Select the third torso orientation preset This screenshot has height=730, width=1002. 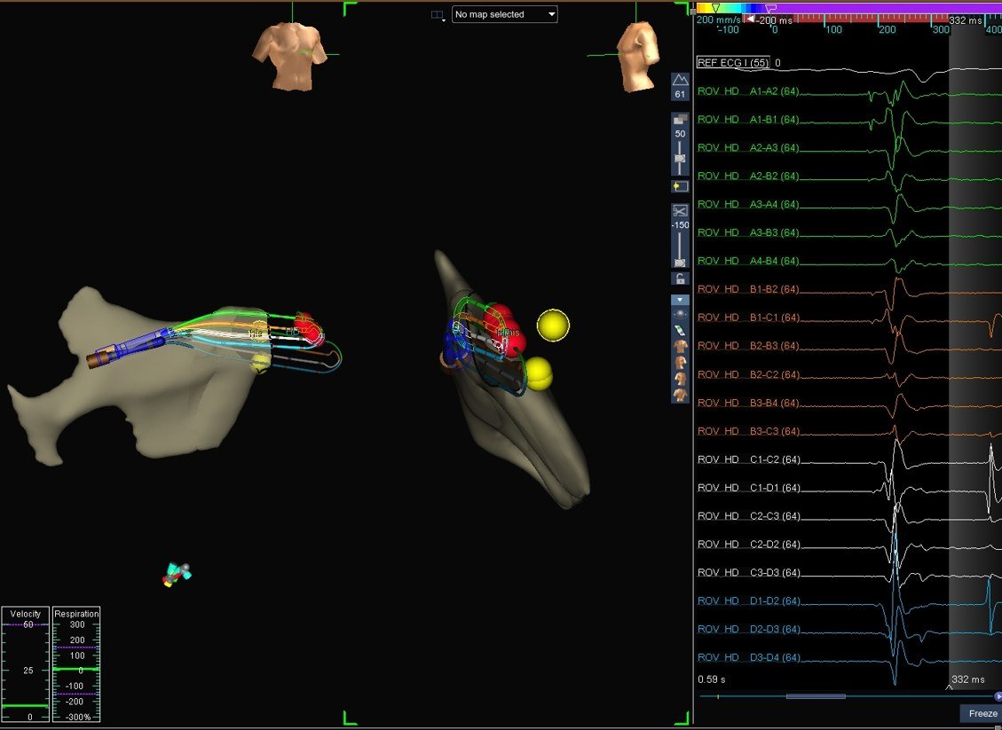(x=680, y=379)
